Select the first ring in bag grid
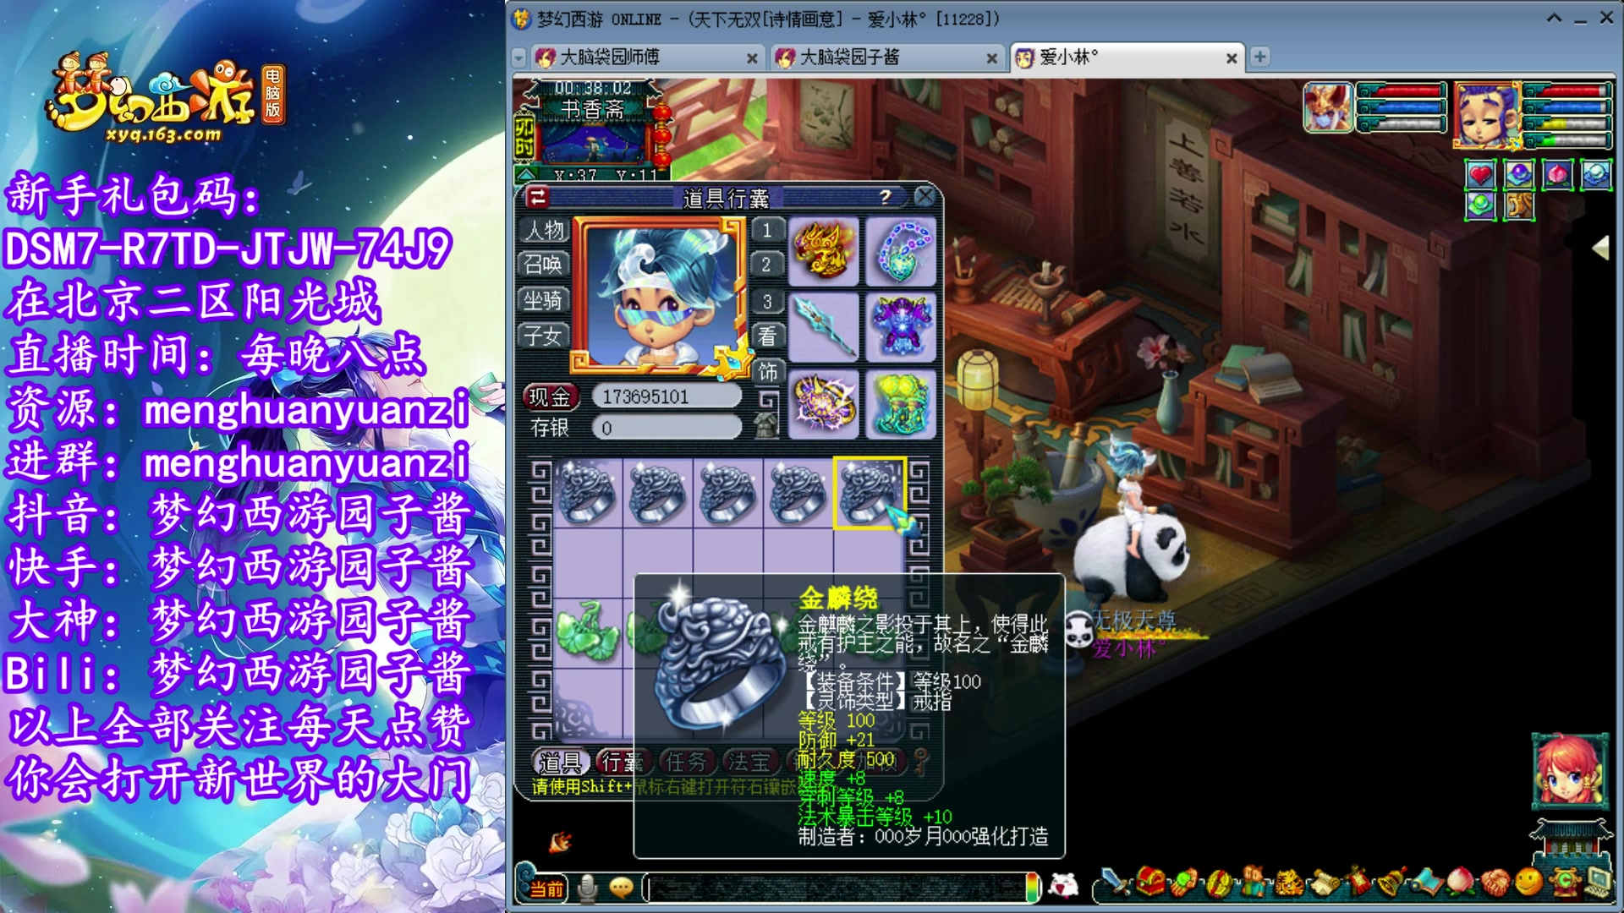The width and height of the screenshot is (1624, 913). 588,494
